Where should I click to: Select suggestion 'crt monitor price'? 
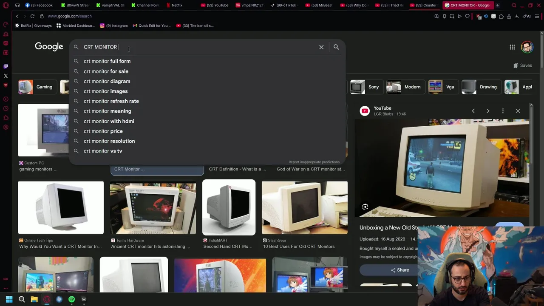point(208,131)
